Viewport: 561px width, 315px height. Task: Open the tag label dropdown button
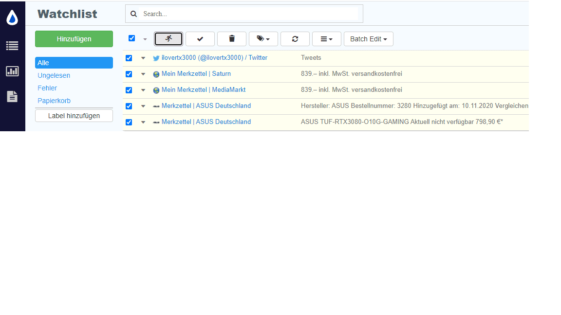pos(263,39)
